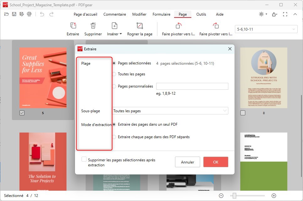The image size is (303, 201).
Task: Adjust the zoom slider at the bottom
Action: pos(234,195)
